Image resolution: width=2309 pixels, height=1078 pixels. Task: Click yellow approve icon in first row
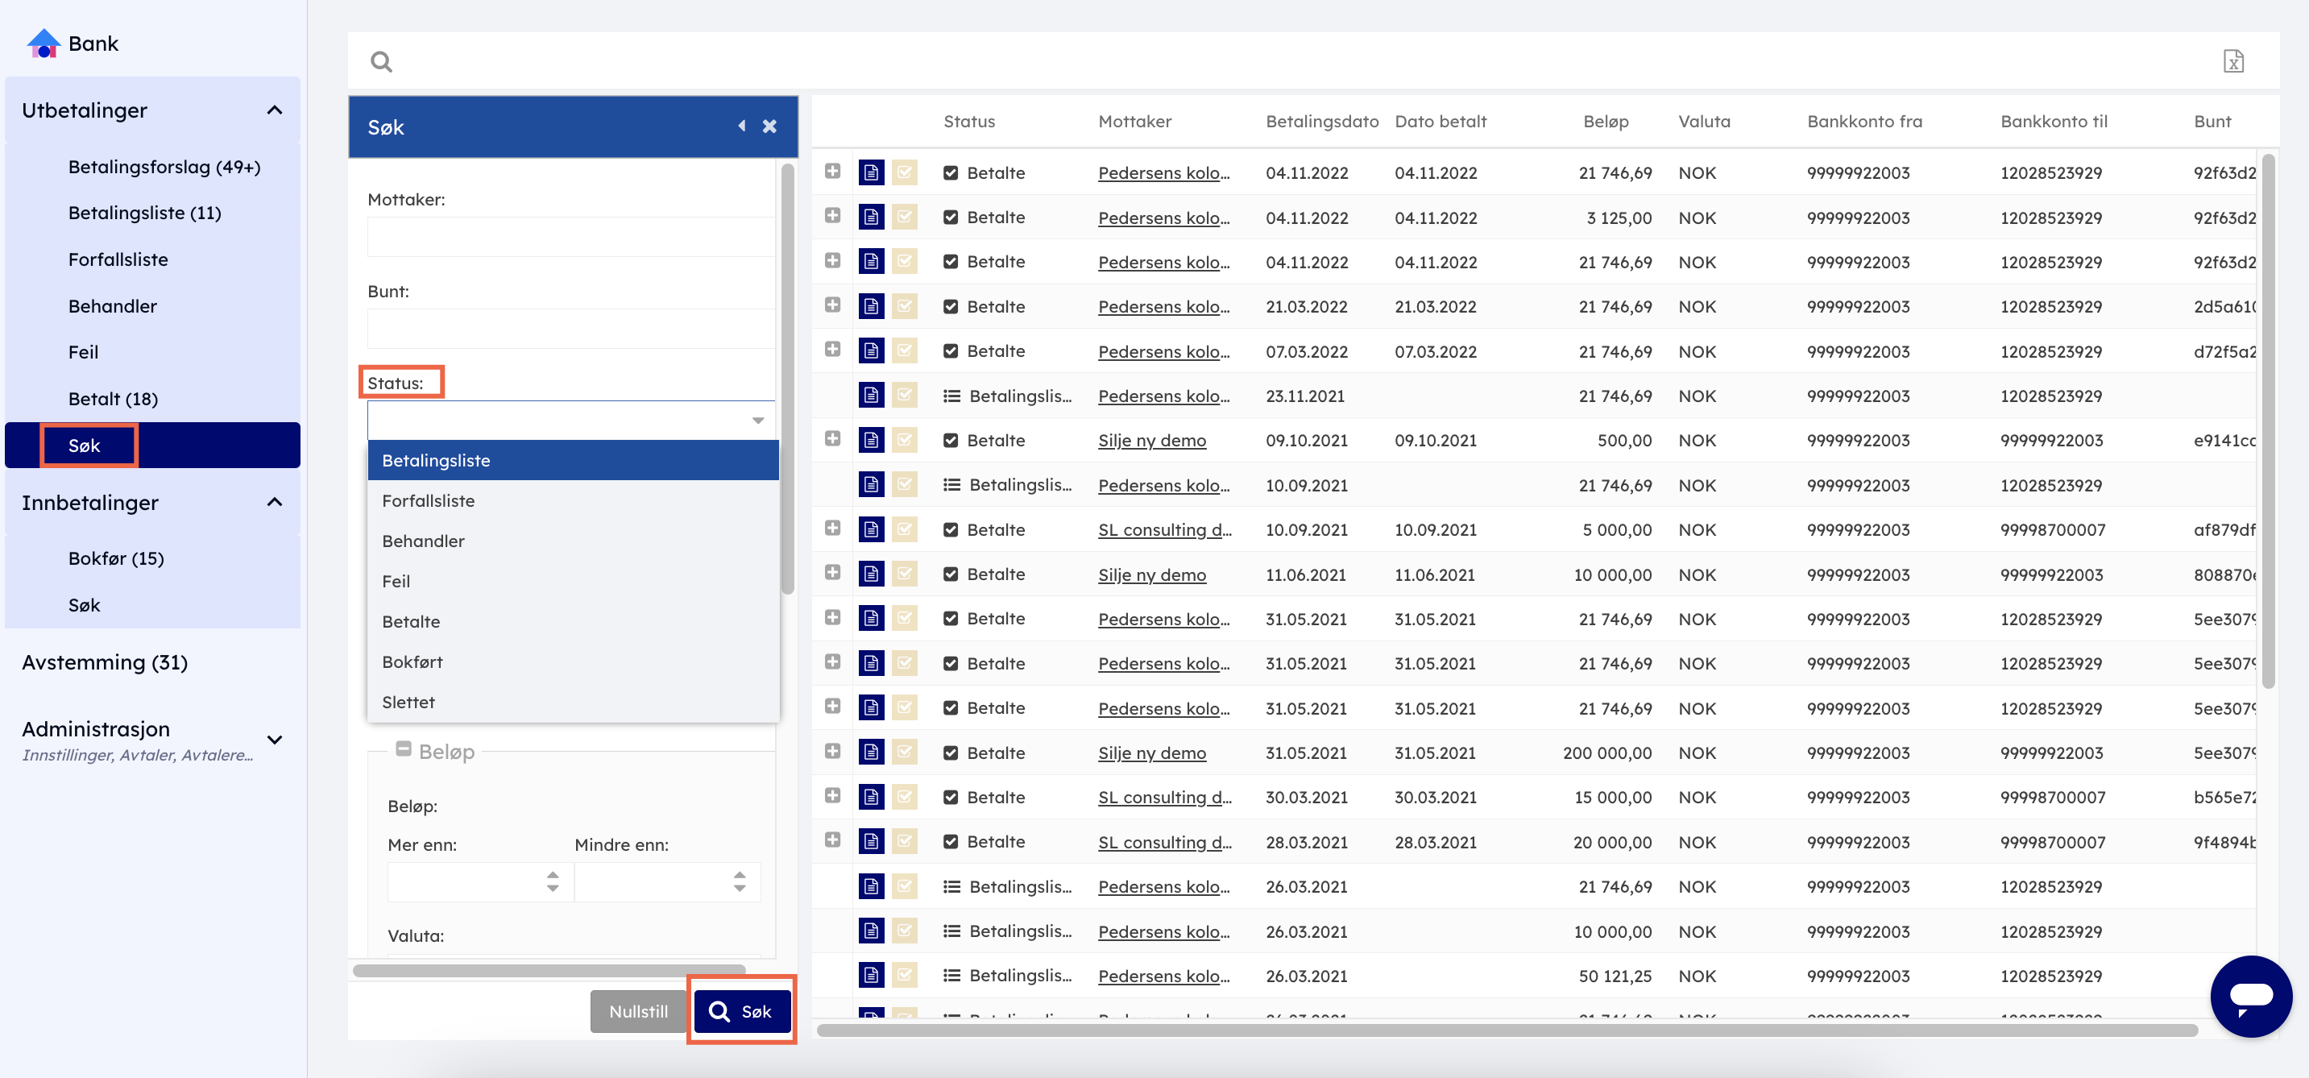(905, 172)
